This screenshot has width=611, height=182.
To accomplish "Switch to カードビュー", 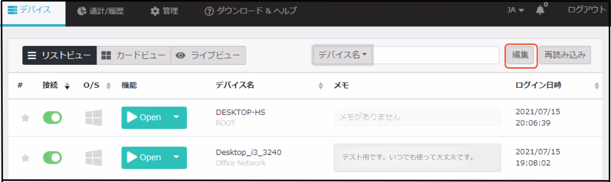I will click(x=134, y=56).
